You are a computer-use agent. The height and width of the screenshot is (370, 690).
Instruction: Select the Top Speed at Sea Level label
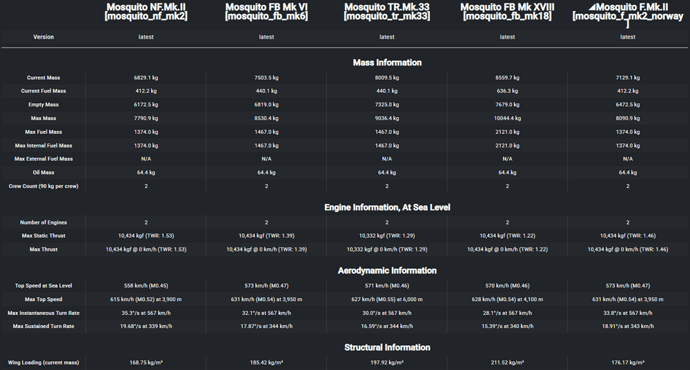(43, 286)
